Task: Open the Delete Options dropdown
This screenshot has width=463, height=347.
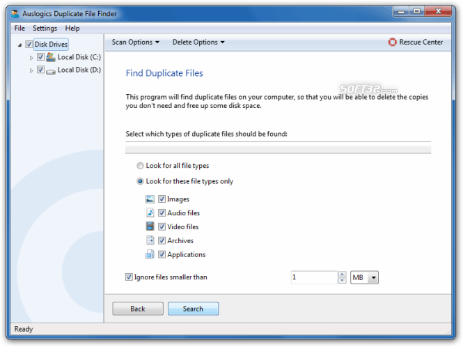Action: tap(198, 43)
